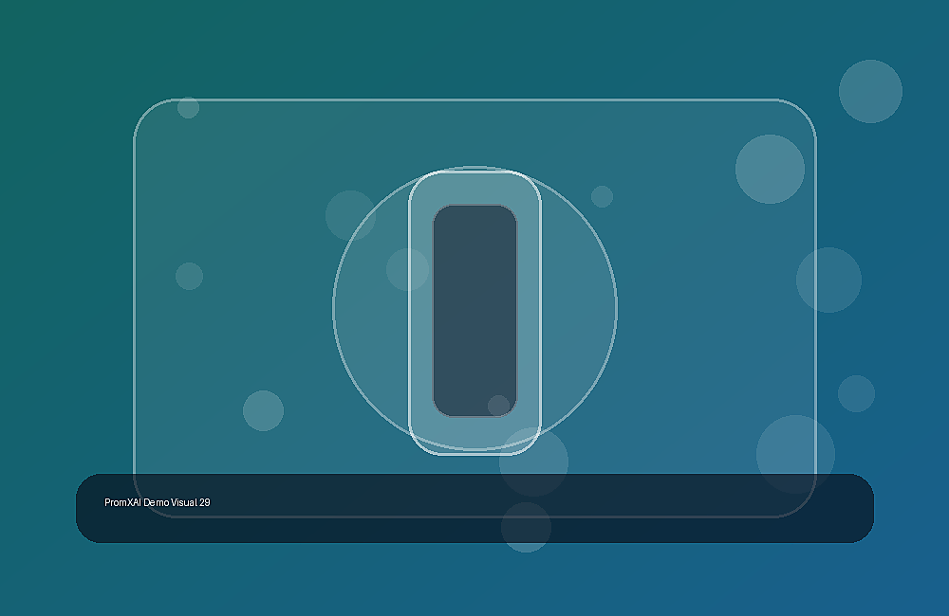
Task: Select the largest bubble outside the panel's top-right
Action: coord(870,91)
